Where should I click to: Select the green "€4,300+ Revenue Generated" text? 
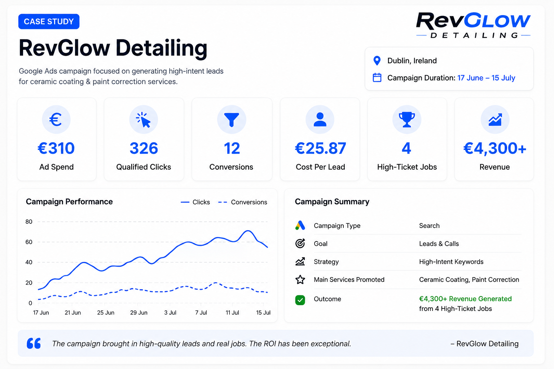465,299
